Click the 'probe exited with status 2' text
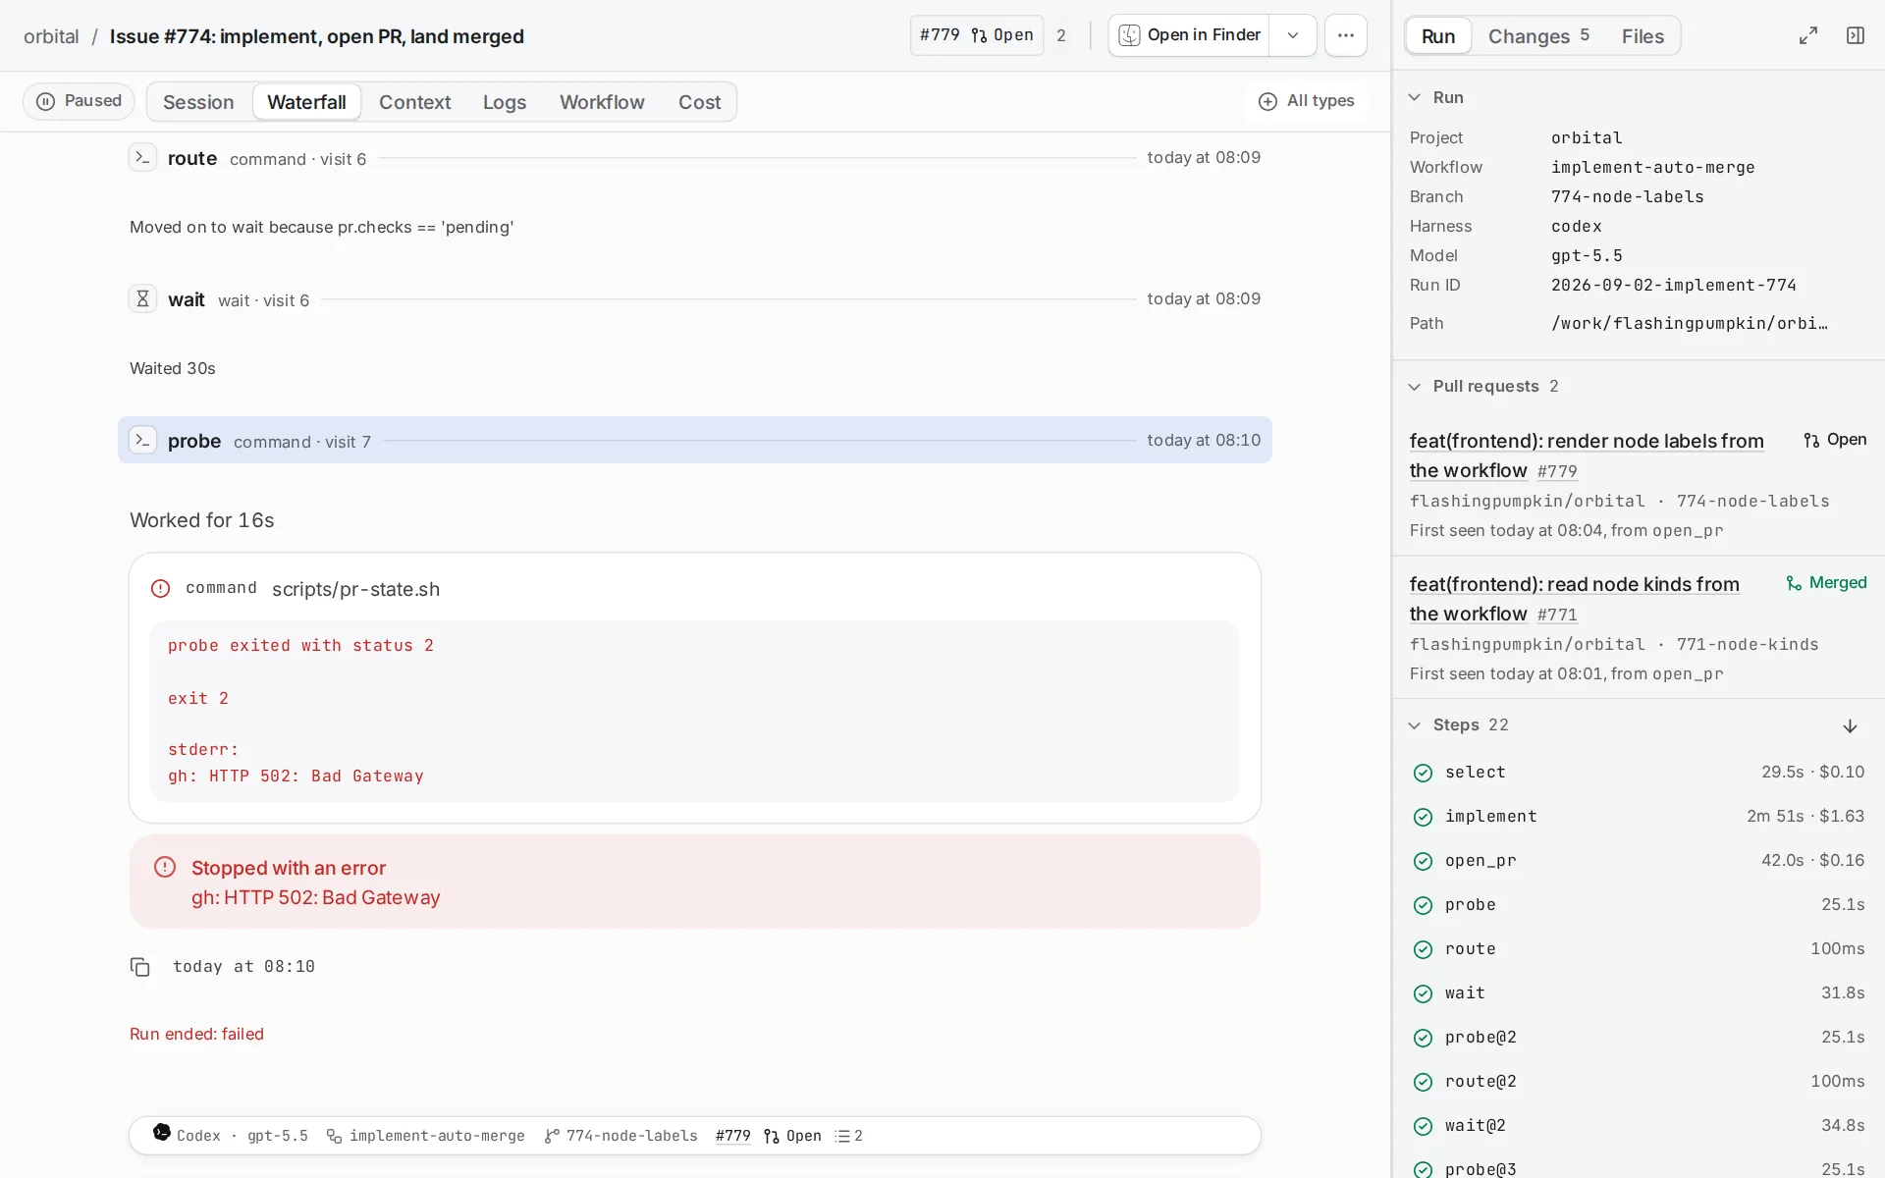Image resolution: width=1885 pixels, height=1178 pixels. pos(300,645)
